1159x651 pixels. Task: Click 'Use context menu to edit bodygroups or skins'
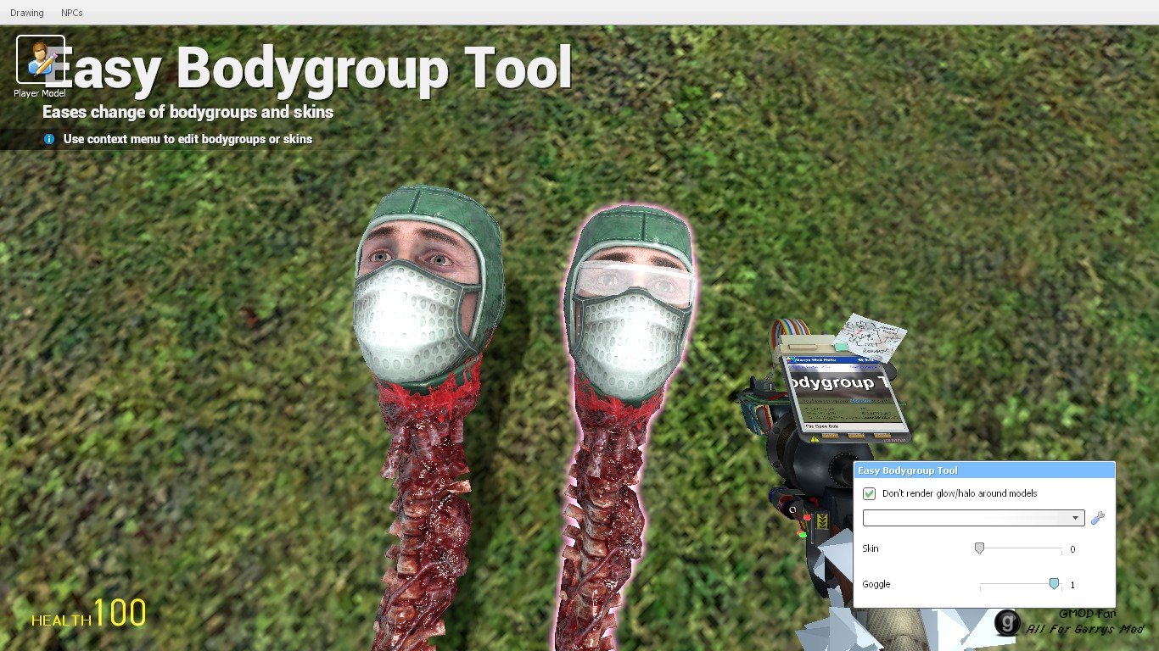tap(188, 139)
